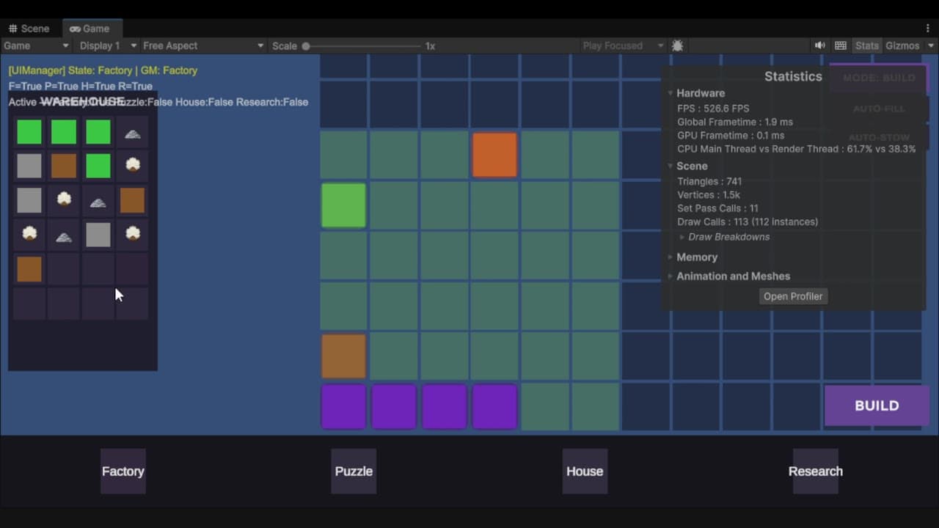939x528 pixels.
Task: Click the Scale slider handle
Action: (x=306, y=45)
